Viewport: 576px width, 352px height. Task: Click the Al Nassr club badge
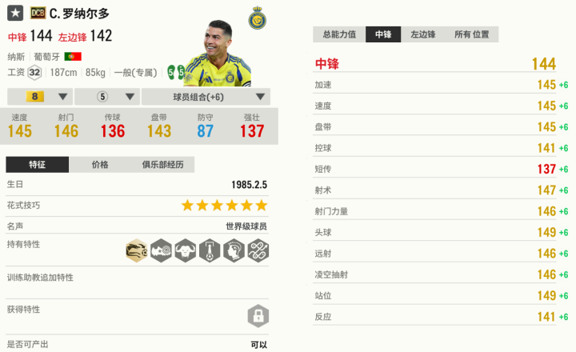tap(257, 18)
